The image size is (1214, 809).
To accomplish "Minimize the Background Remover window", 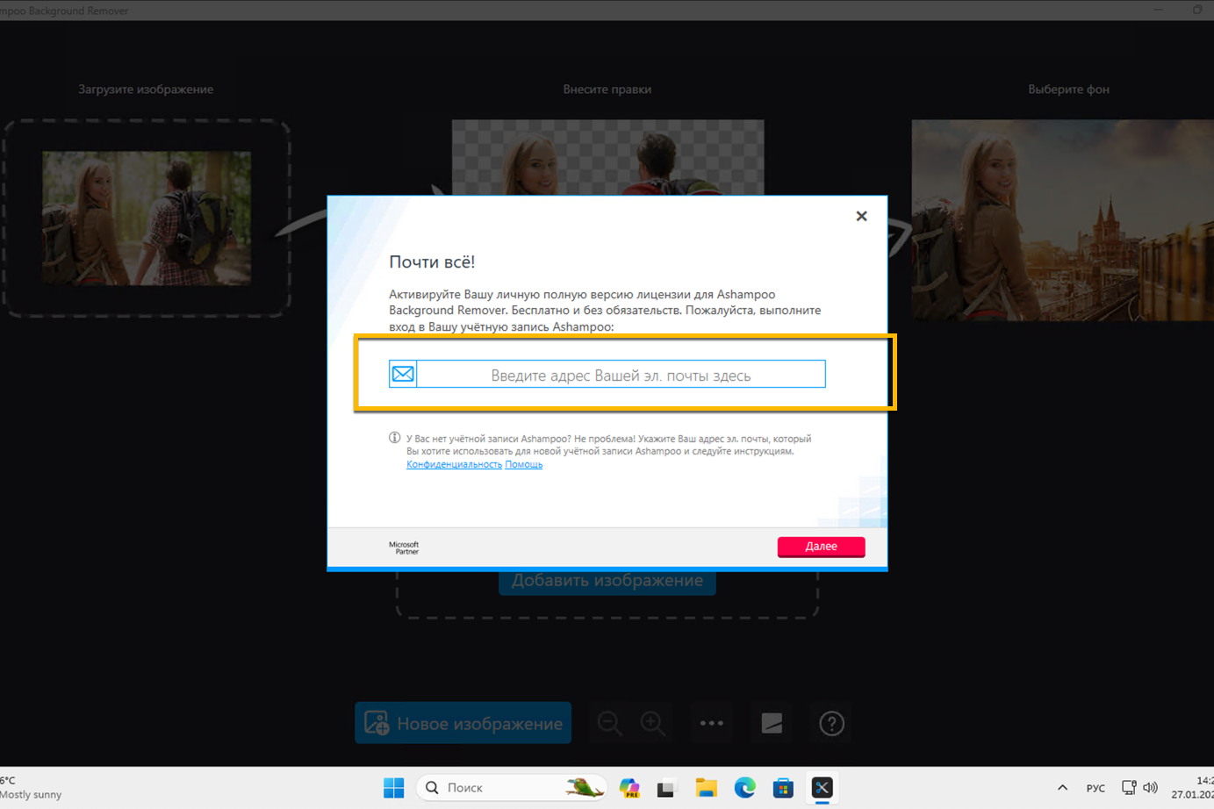I will point(1158,10).
